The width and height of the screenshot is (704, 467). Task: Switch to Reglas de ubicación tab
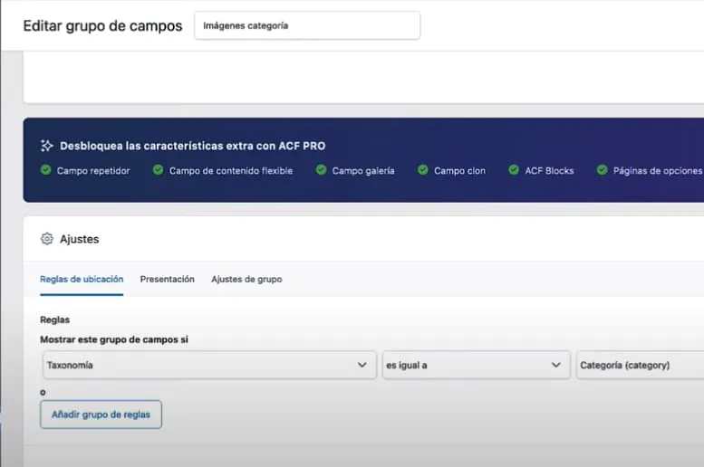(x=82, y=279)
